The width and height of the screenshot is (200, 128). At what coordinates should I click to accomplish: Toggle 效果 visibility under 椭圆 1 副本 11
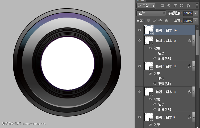click(x=150, y=99)
